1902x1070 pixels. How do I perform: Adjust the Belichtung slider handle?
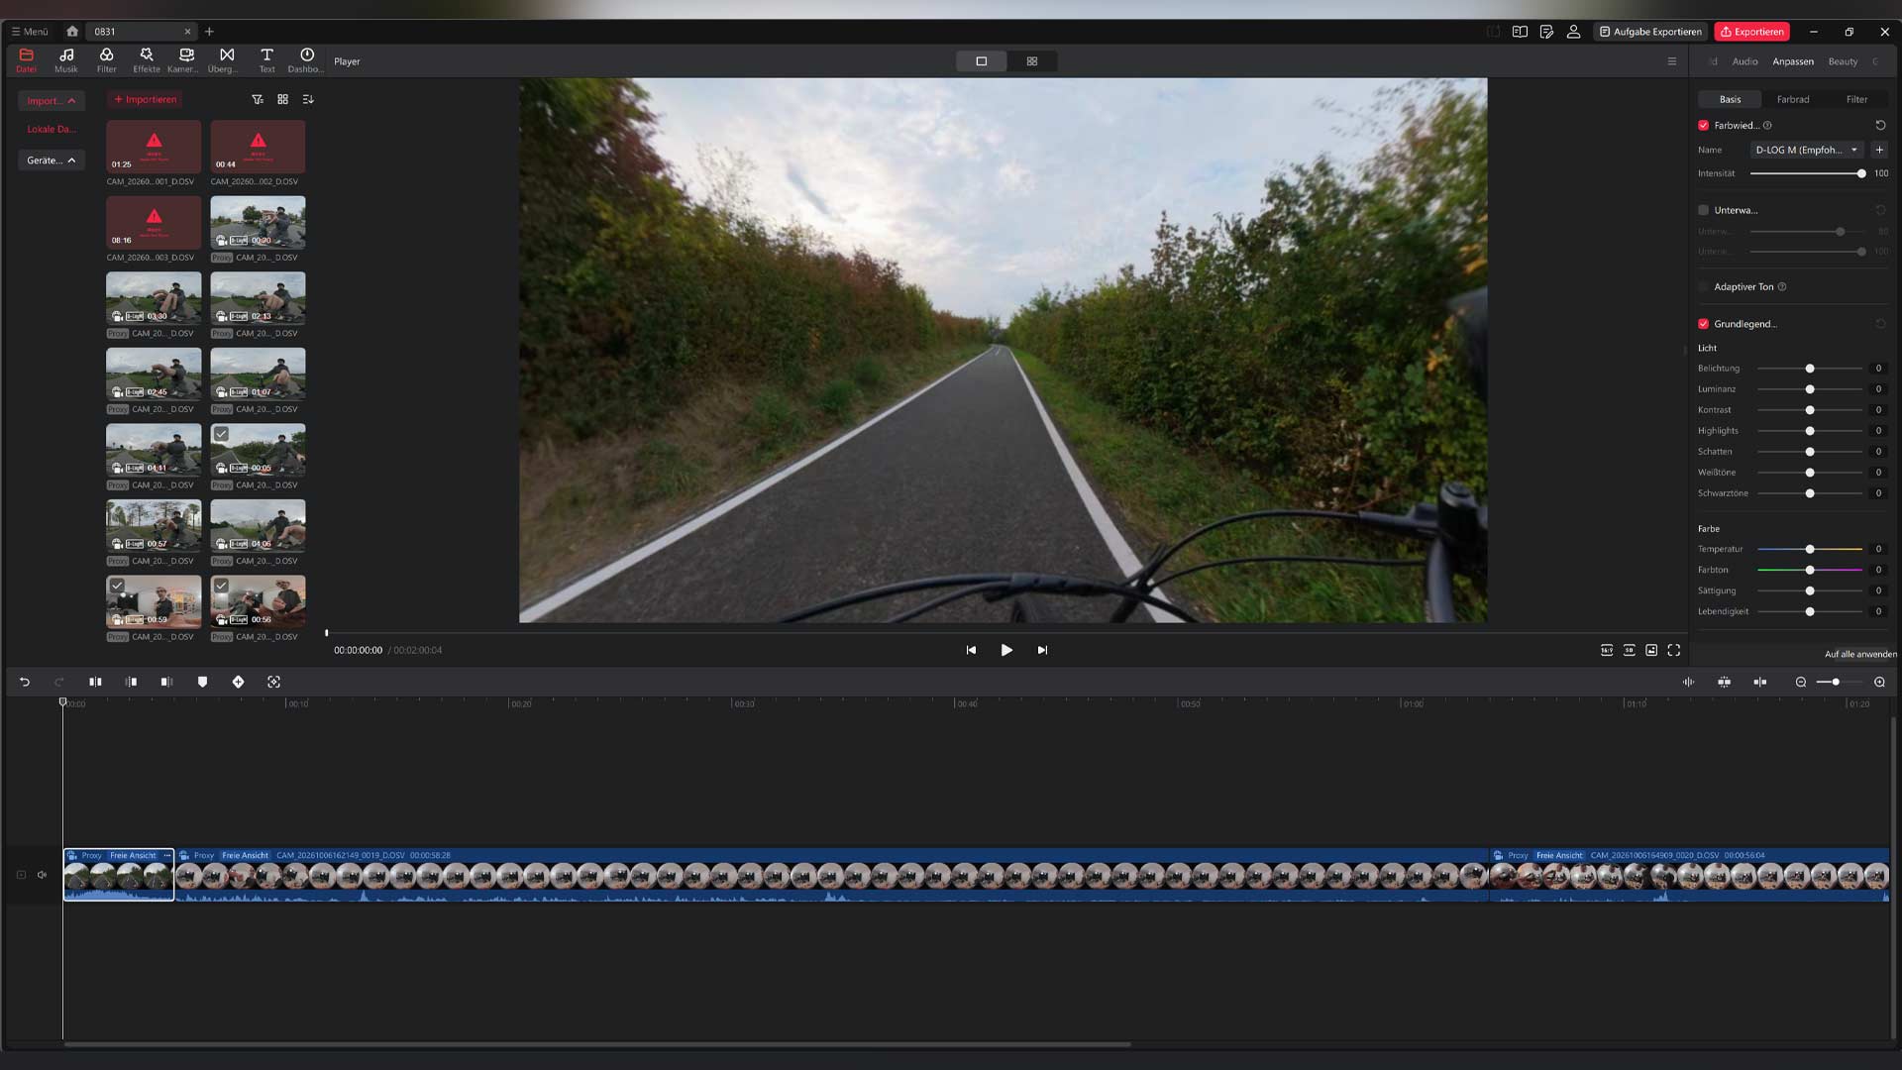tap(1810, 369)
